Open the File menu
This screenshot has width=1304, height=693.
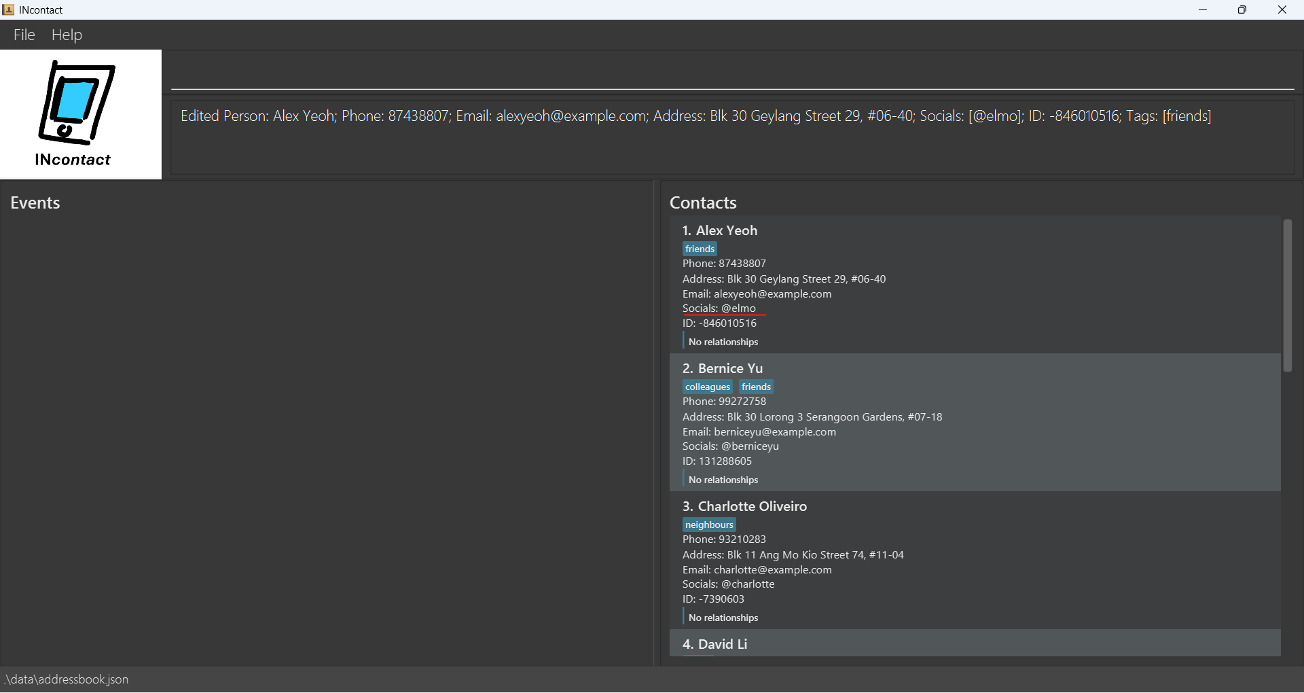24,35
